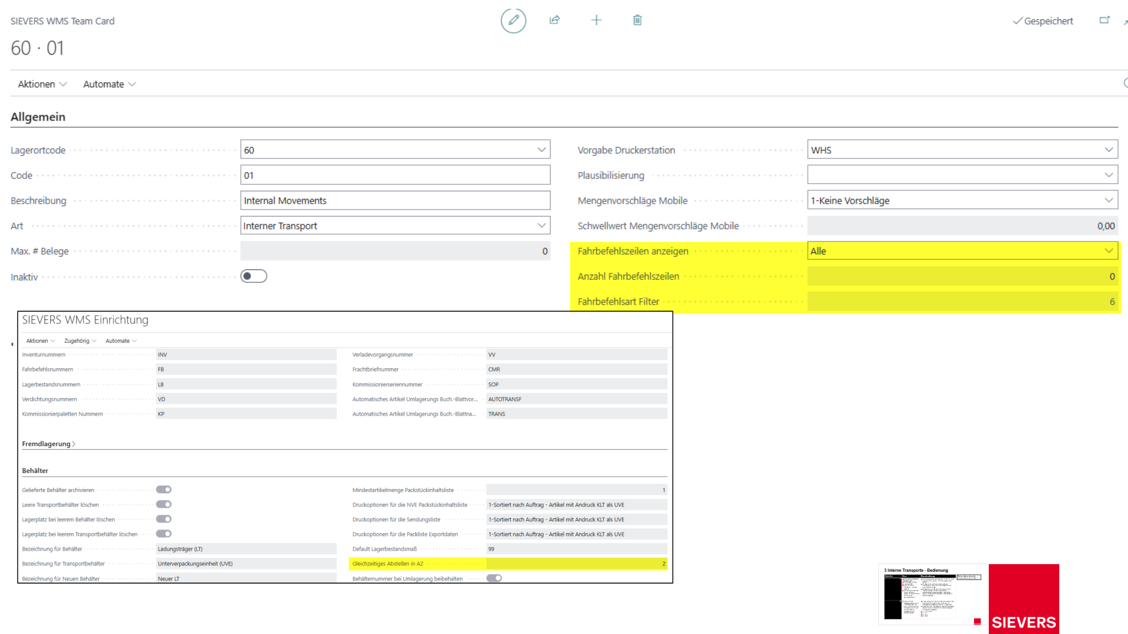Click Verladevorgangsnummer field VV

pyautogui.click(x=577, y=355)
